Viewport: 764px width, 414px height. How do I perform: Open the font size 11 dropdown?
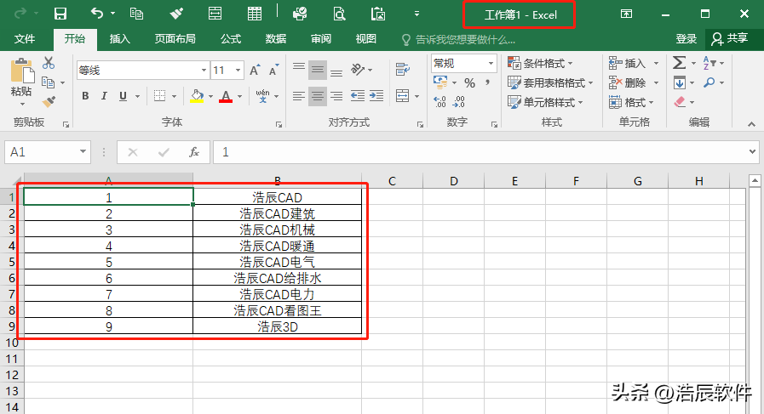coord(238,71)
